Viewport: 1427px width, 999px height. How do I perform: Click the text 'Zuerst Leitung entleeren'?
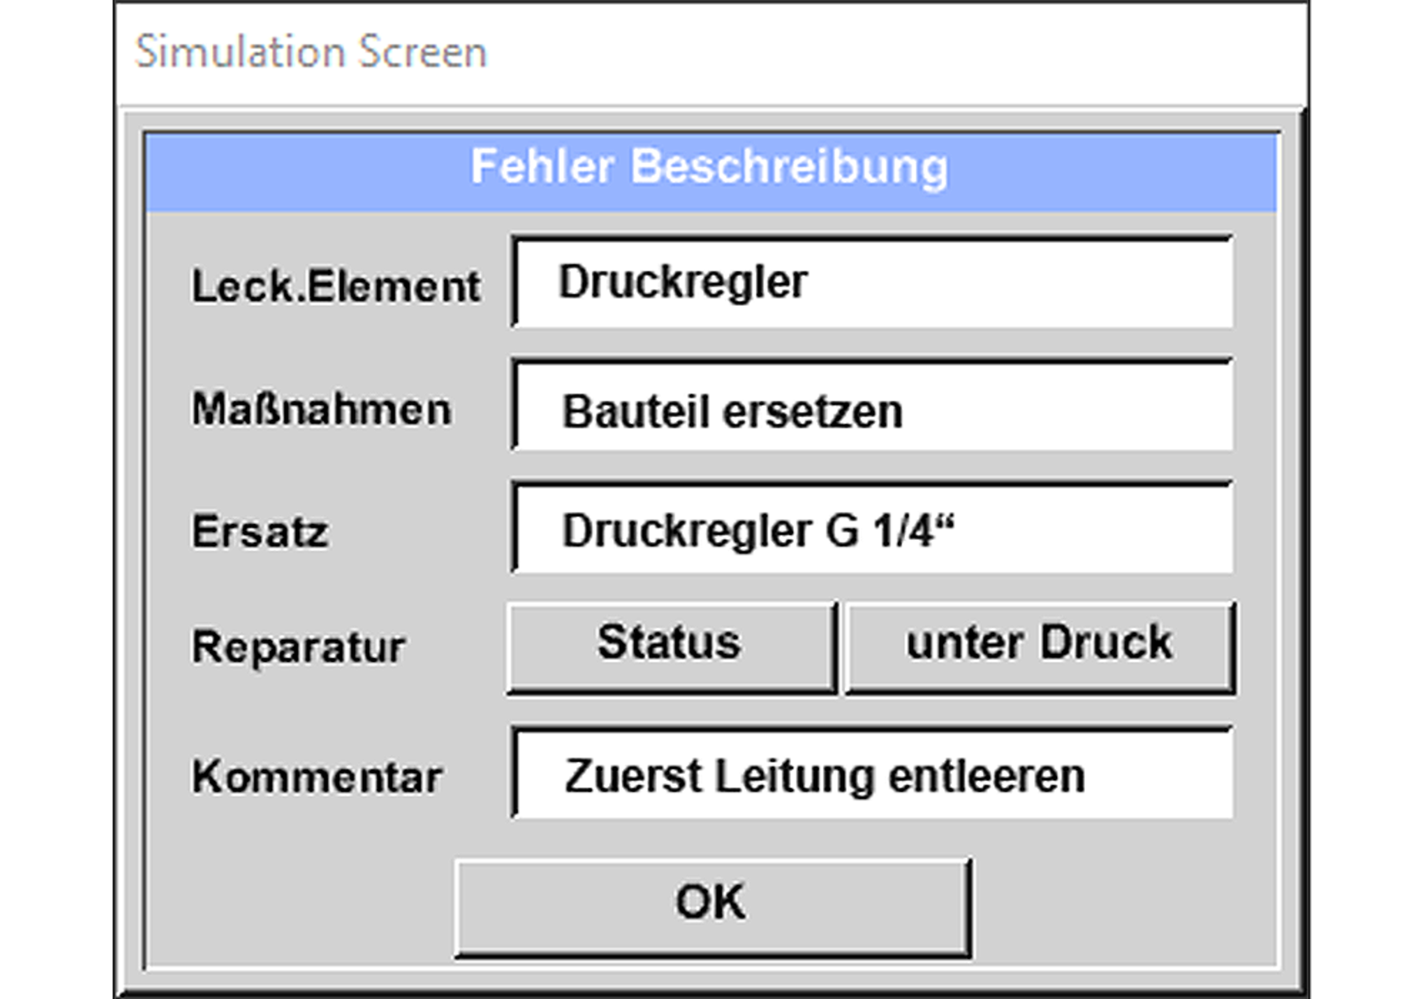pos(825,777)
